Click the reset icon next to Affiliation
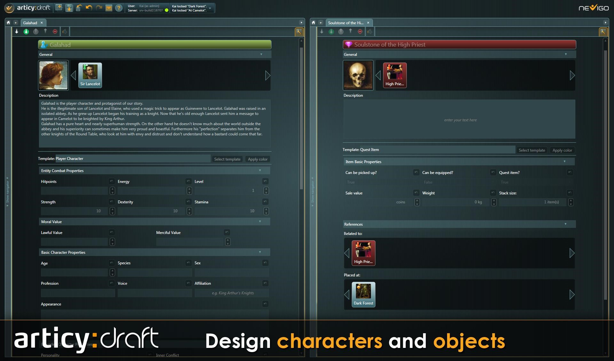This screenshot has height=361, width=614. click(265, 283)
